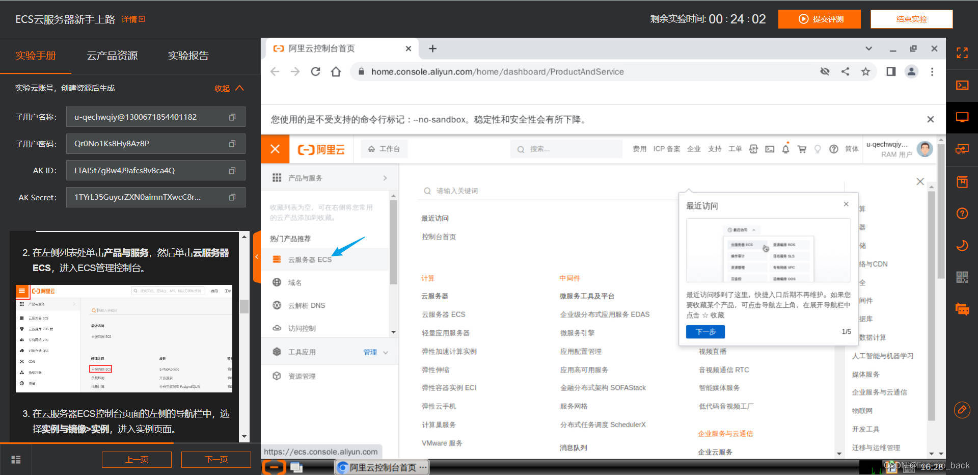Open the browser tab search dropdown arrow
The image size is (978, 475).
869,48
